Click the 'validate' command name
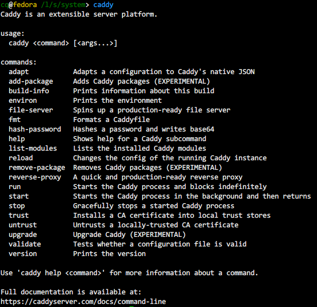Screen dimensions: 317x307 tap(25, 244)
